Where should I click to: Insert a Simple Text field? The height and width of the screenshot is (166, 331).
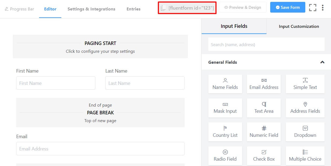(x=305, y=84)
